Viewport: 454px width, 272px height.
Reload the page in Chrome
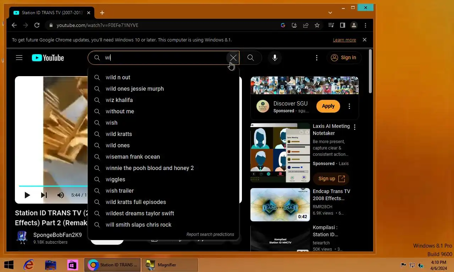point(37,25)
